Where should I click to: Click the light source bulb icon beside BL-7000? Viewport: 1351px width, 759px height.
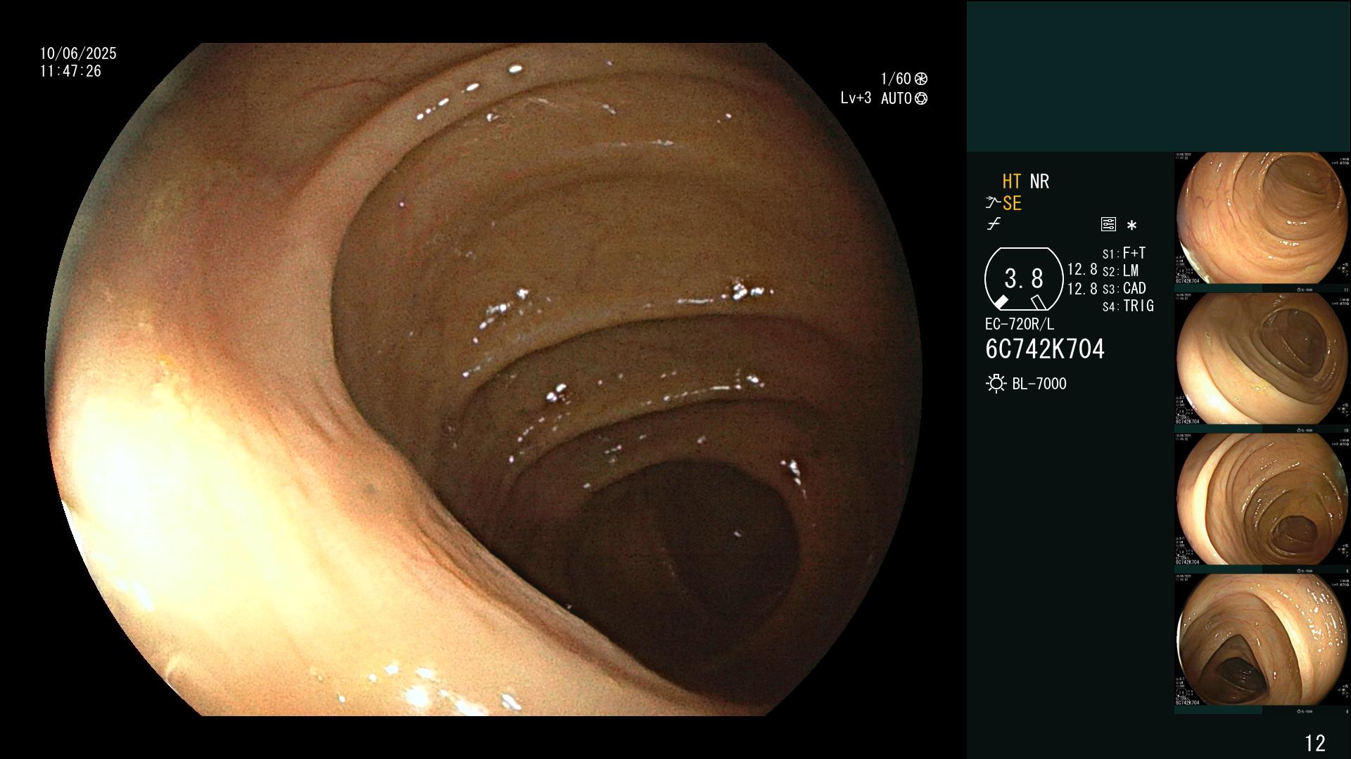996,384
